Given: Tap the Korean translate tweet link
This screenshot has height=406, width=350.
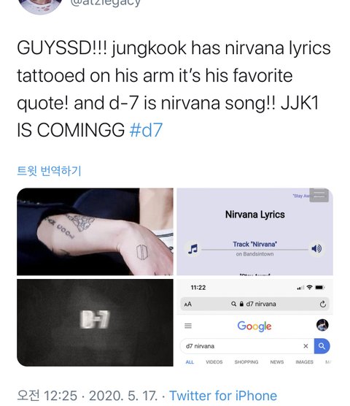Looking at the screenshot, I should [x=49, y=171].
